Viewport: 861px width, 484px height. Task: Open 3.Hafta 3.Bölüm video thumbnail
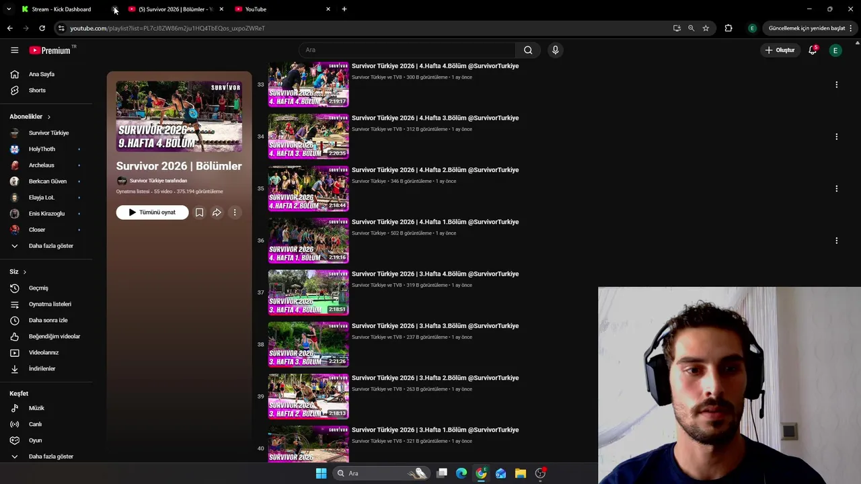coord(308,344)
